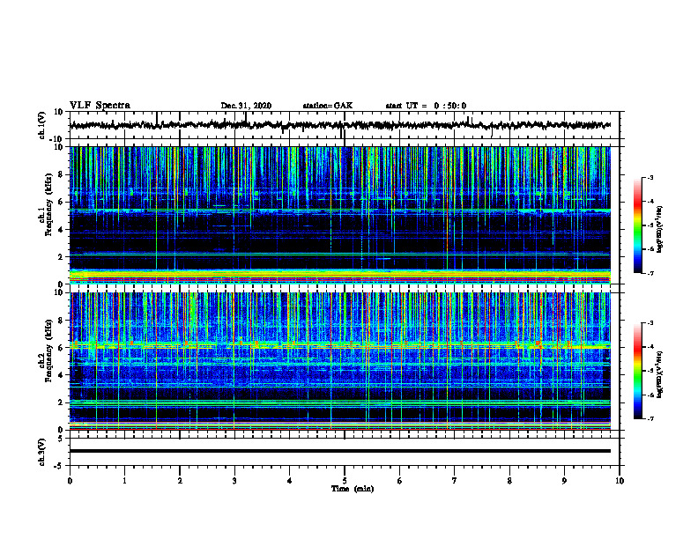
Task: Click the "8" kHz tick of ch.2 spectrogram
Action: coord(61,321)
